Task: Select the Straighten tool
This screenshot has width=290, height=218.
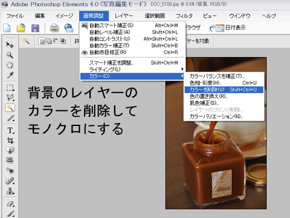Action: click(10, 160)
